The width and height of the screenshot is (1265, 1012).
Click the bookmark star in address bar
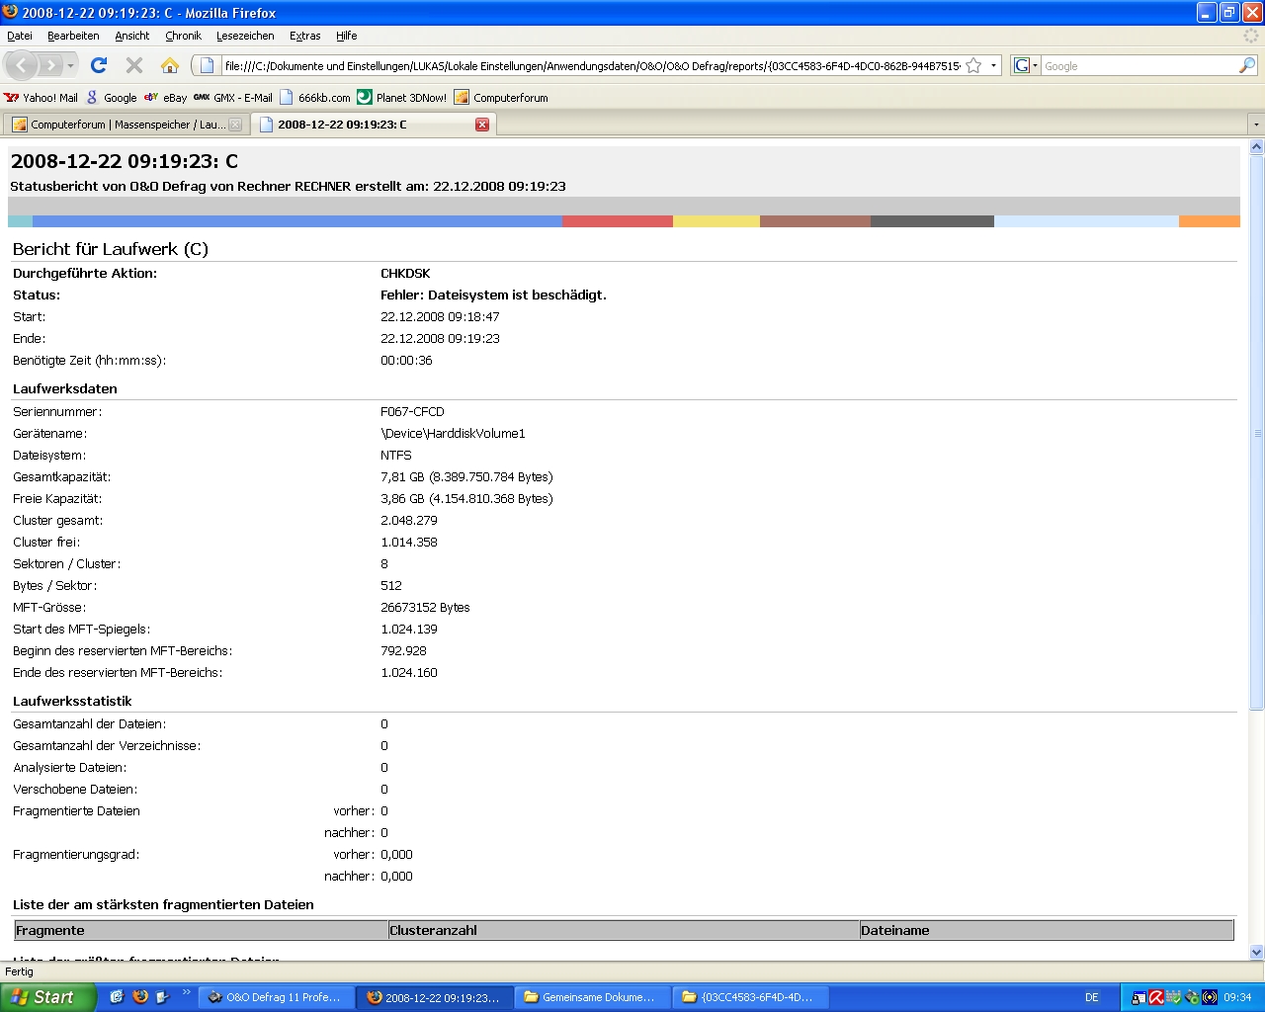973,66
